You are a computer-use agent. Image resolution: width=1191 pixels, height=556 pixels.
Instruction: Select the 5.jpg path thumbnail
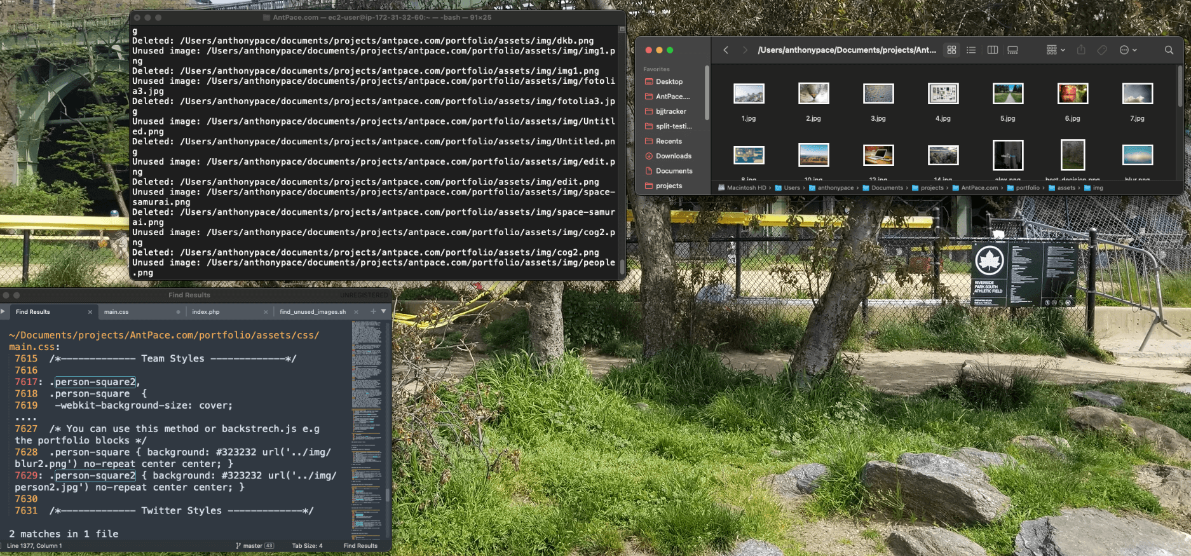coord(1008,94)
